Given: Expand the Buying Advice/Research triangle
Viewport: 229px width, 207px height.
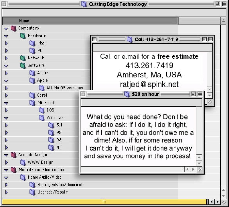Looking at the screenshot, I should point(6,185).
